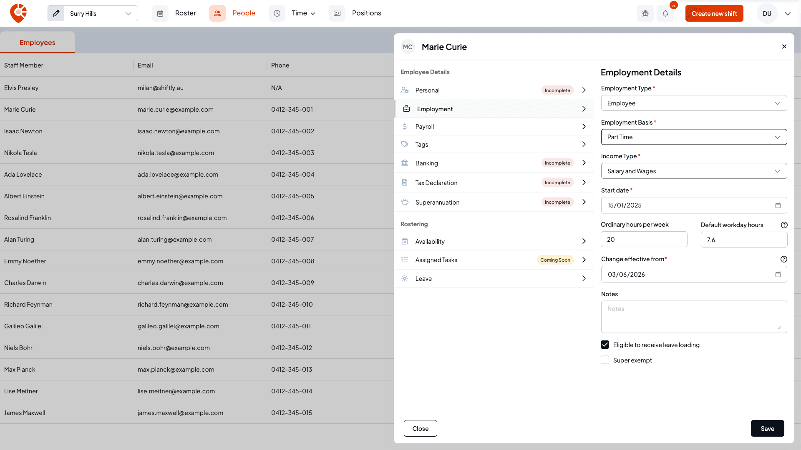Open the People menu item
The height and width of the screenshot is (450, 801).
[244, 13]
